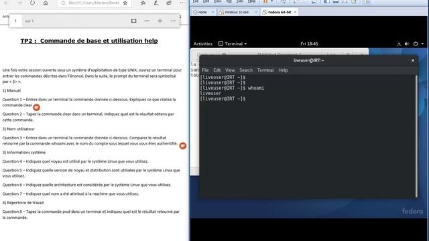Go to the browser home page
429x241 pixels.
pyautogui.click(x=46, y=3)
